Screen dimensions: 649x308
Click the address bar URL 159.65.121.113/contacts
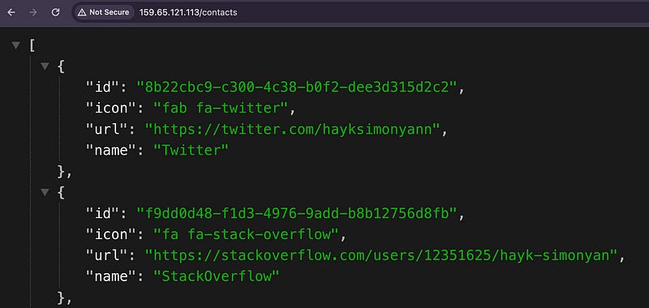188,12
